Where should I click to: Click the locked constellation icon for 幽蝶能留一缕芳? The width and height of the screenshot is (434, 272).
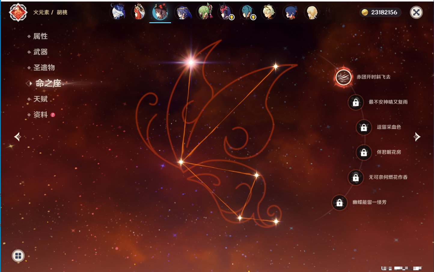click(339, 203)
